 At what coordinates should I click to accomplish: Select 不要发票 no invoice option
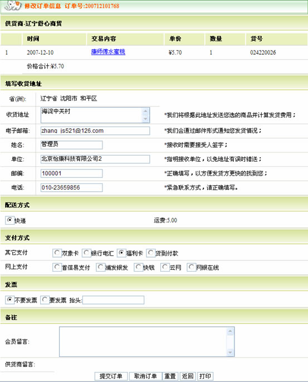pyautogui.click(x=9, y=299)
